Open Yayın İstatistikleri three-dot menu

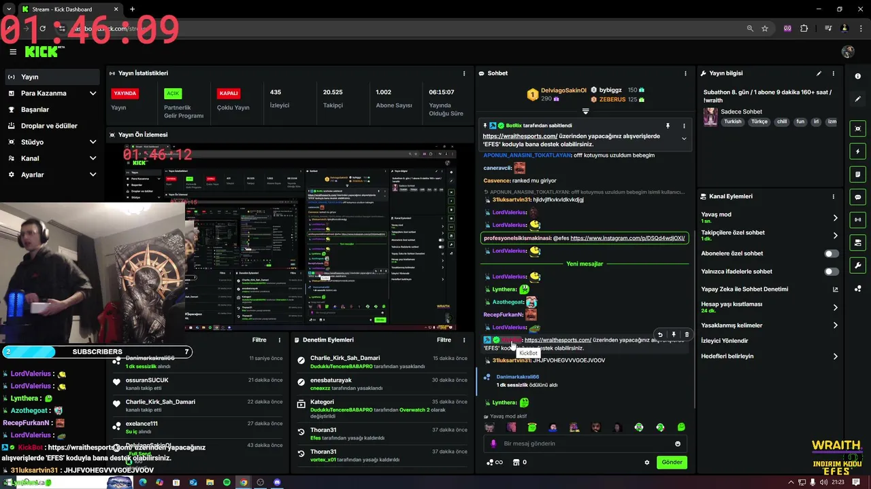point(464,73)
